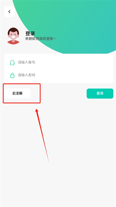Click the smiling user avatar

pos(13,36)
